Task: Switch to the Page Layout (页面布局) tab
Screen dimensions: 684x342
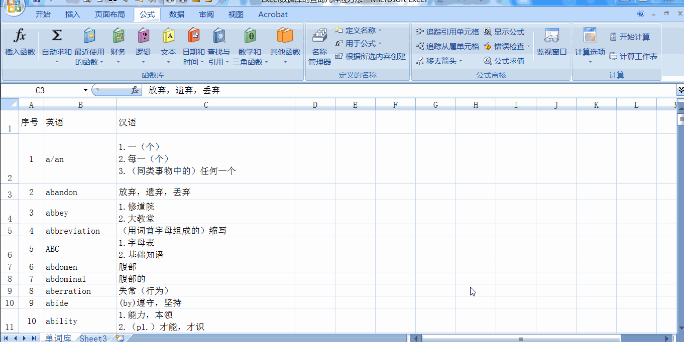Action: [x=110, y=14]
